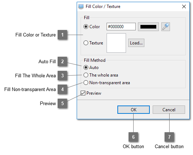This screenshot has width=193, height=155.
Task: Click the Cancel button
Action: [169, 110]
